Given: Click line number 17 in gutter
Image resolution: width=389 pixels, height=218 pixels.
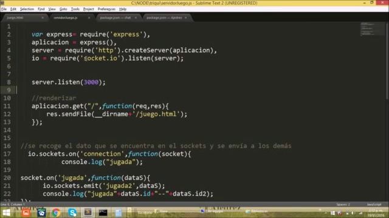Looking at the screenshot, I should (x=7, y=154).
